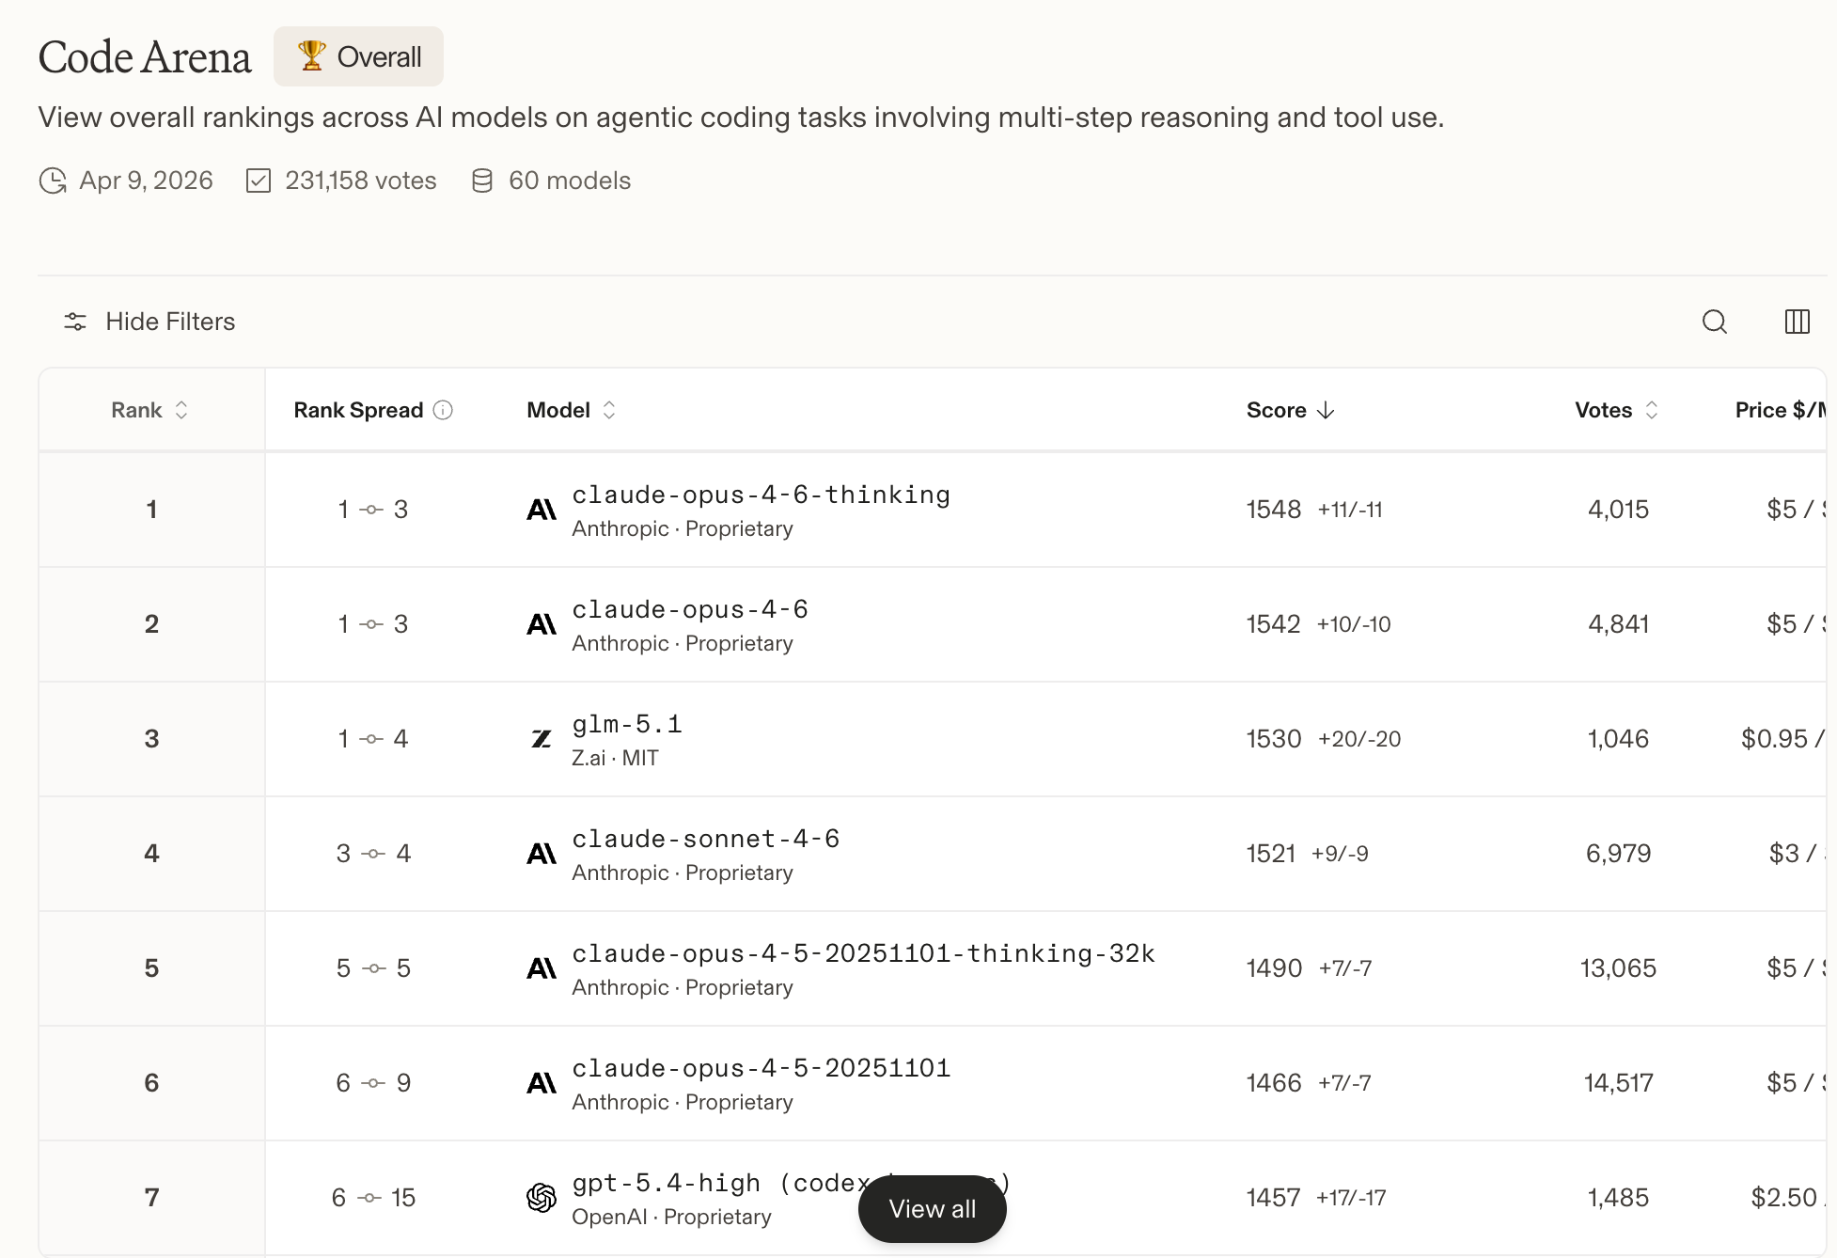Click the Hide Filters button
Screen dimensions: 1837x1258
(149, 322)
